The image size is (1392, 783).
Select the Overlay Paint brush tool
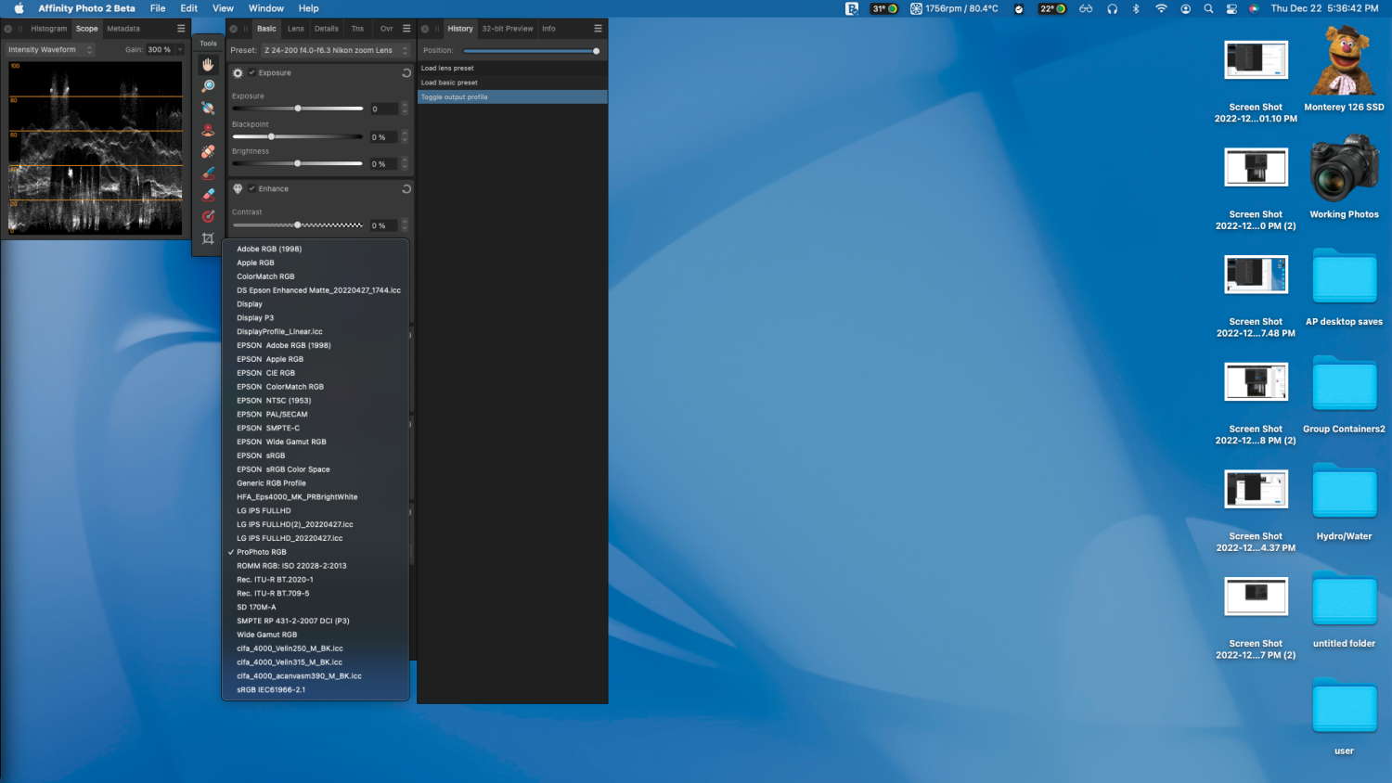(x=208, y=173)
